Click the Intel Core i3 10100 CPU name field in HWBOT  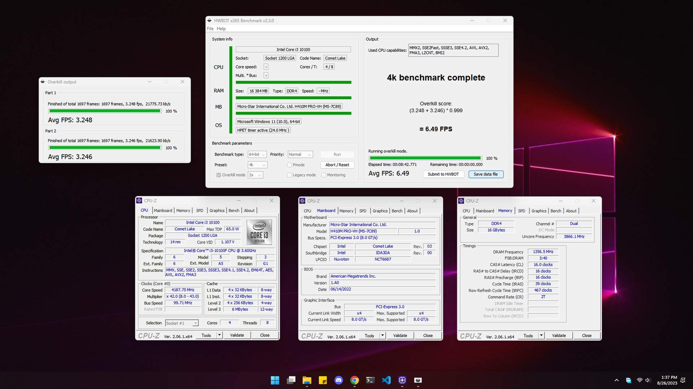point(293,49)
